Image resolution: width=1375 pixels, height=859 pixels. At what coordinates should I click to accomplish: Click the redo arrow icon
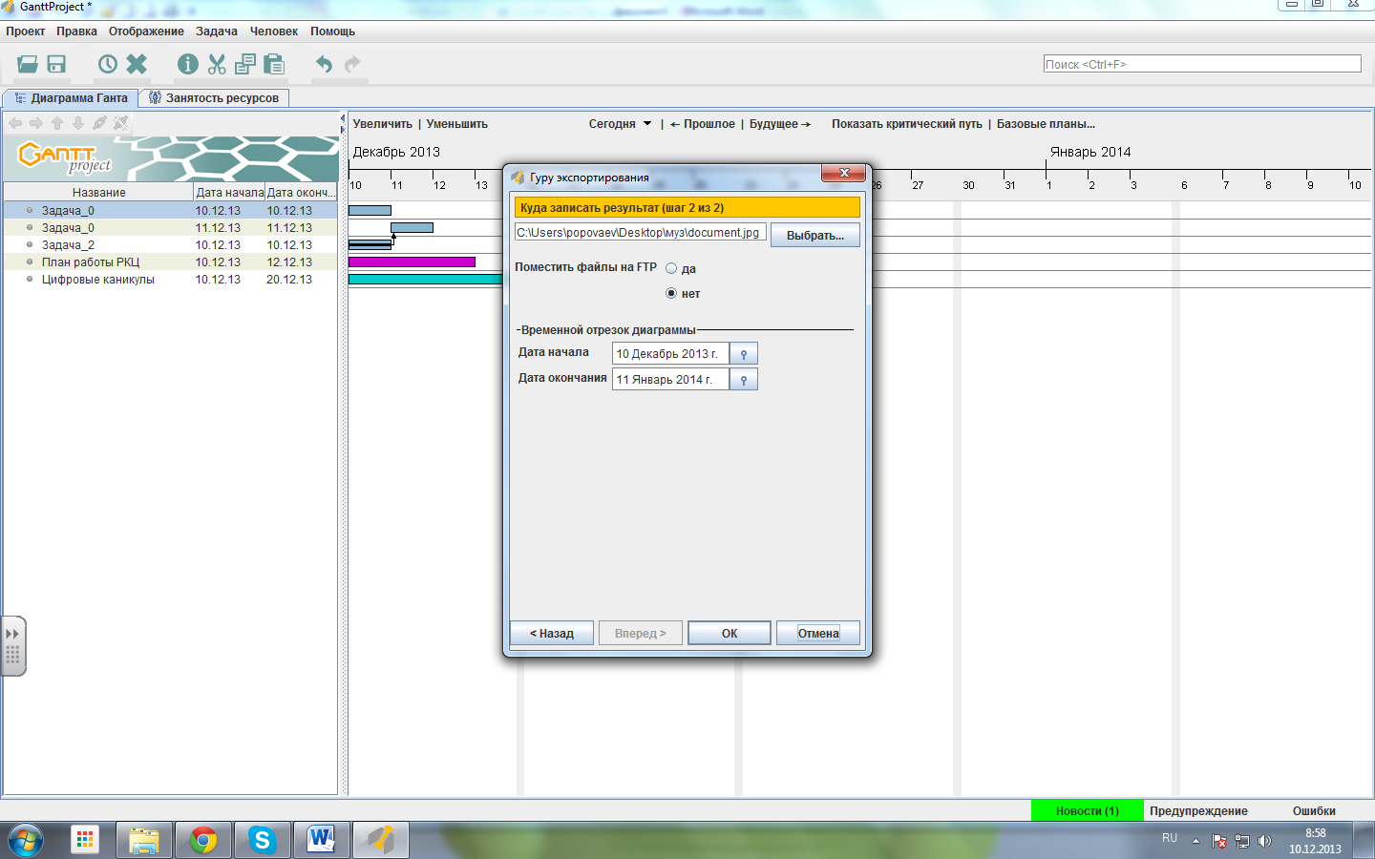click(352, 64)
